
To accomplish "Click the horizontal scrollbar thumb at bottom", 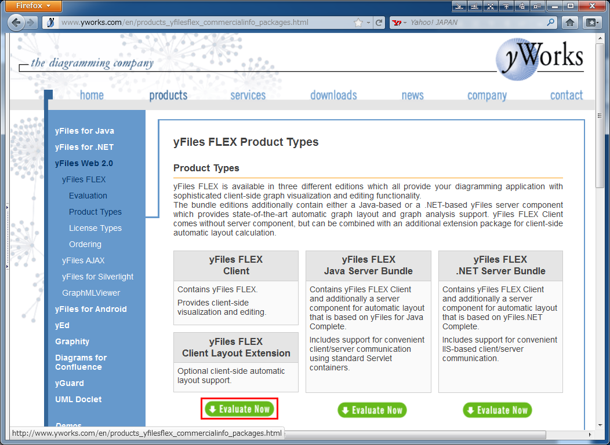I will [415, 435].
